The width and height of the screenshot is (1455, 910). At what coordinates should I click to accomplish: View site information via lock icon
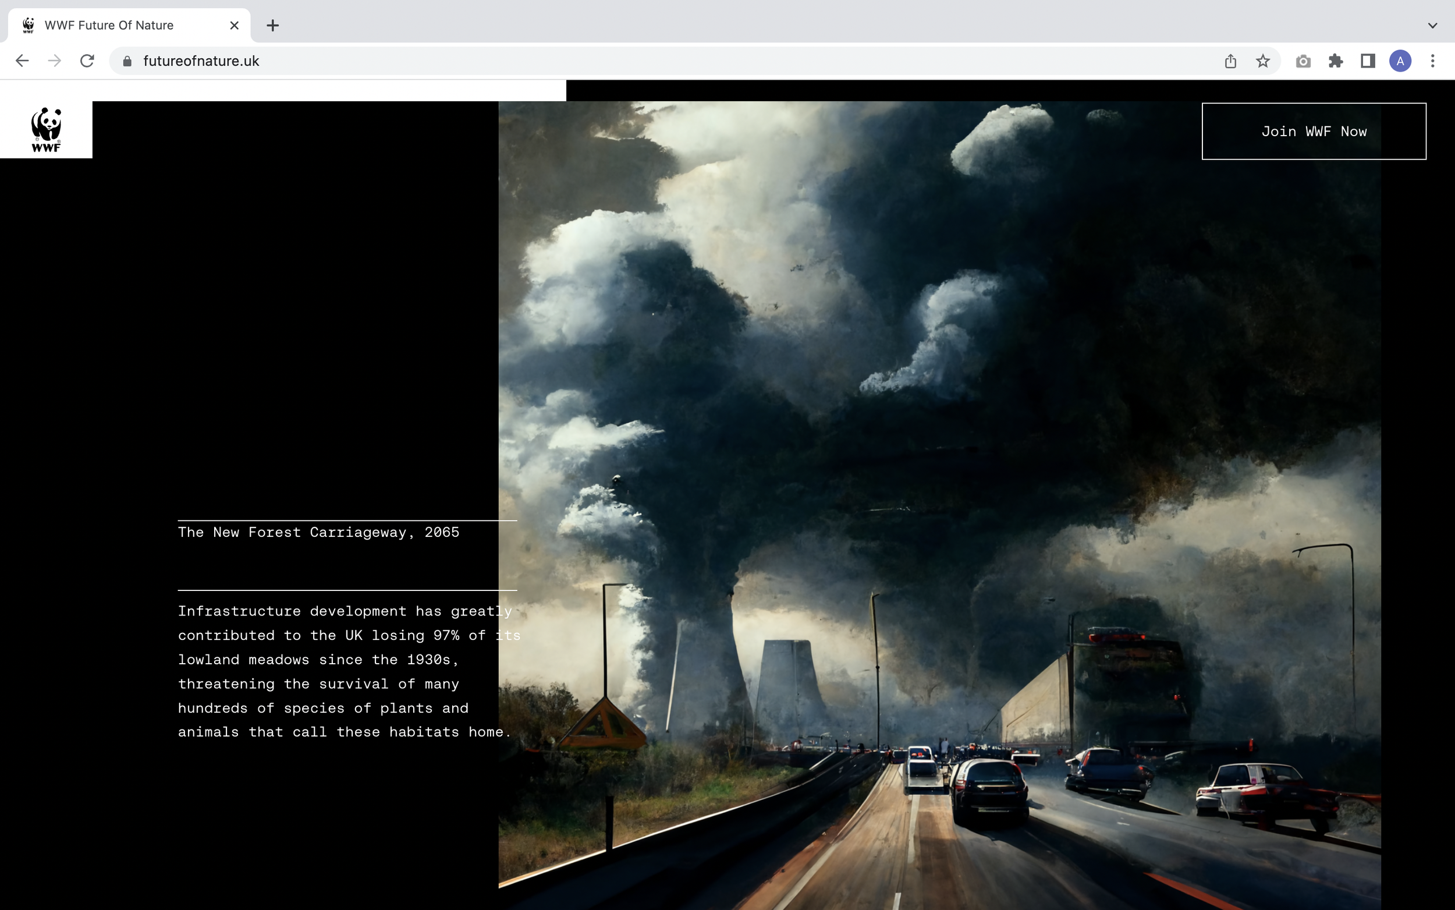[x=127, y=61]
